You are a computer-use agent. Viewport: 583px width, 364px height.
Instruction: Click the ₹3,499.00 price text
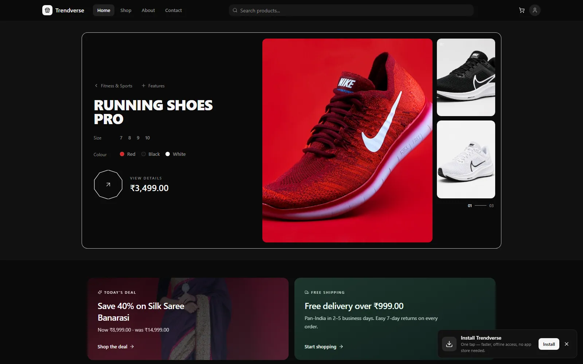tap(149, 188)
